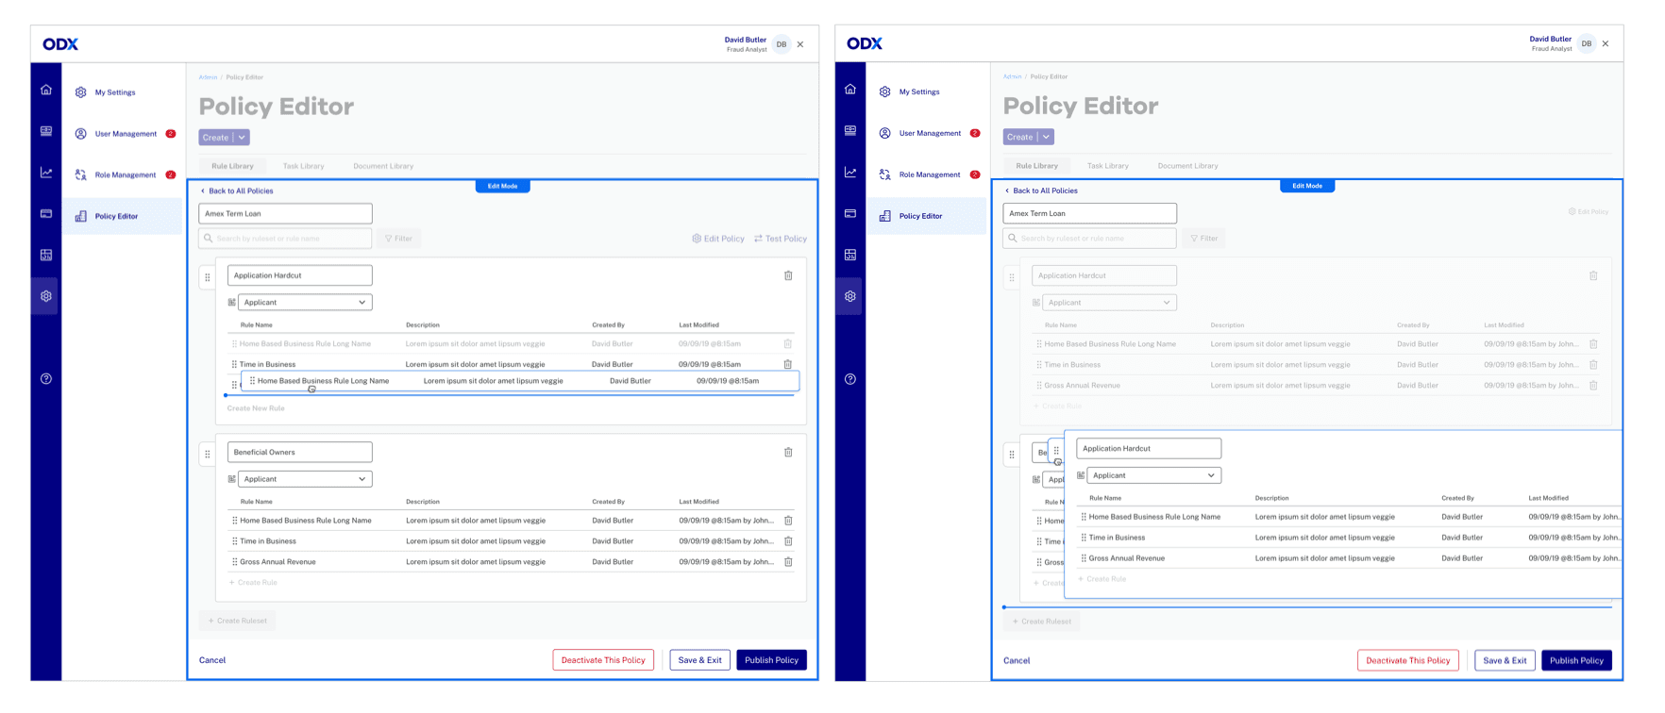Switch to Document Library tab in left screen
The height and width of the screenshot is (713, 1665).
[383, 166]
